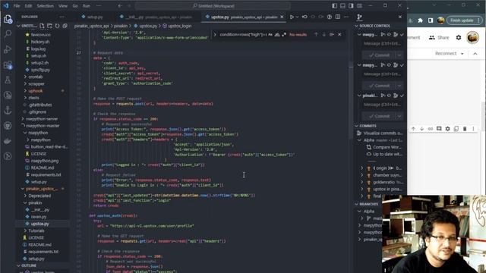
Task: Toggle Use Regular Expression in find widget
Action: (284, 35)
